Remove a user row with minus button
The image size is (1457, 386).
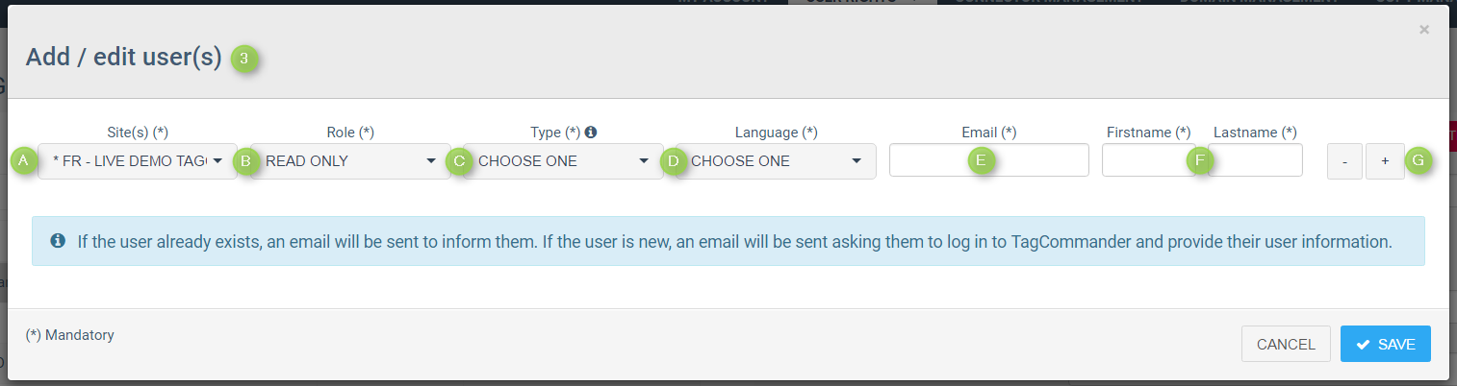[x=1344, y=161]
